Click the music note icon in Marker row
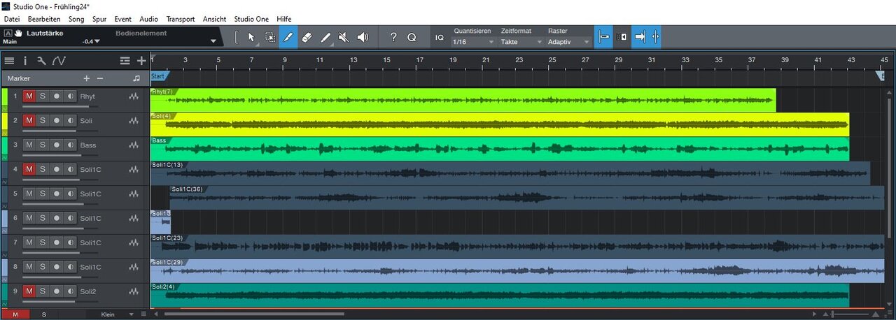 click(x=136, y=78)
